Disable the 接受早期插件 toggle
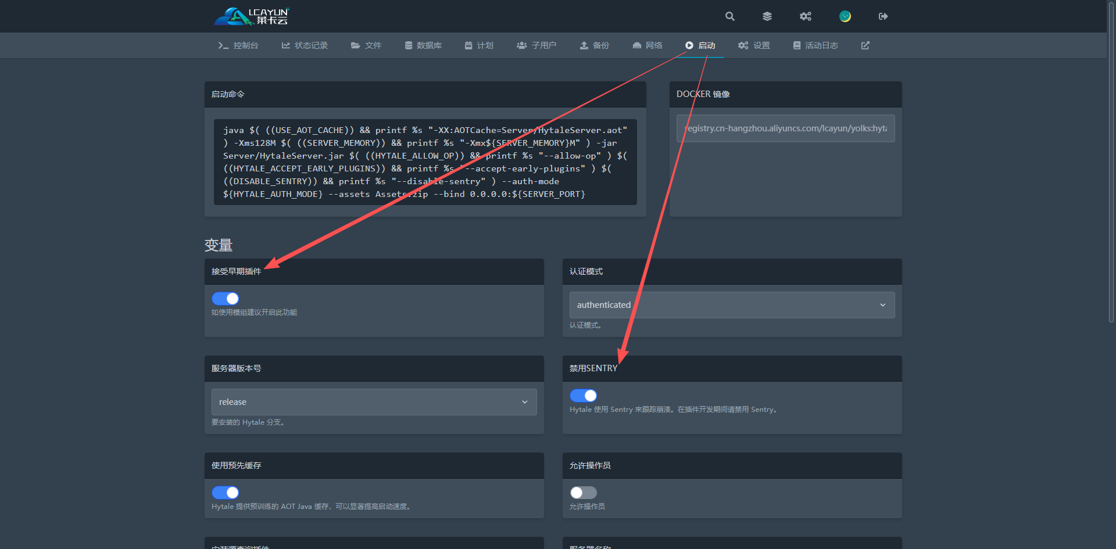The width and height of the screenshot is (1116, 549). tap(226, 299)
